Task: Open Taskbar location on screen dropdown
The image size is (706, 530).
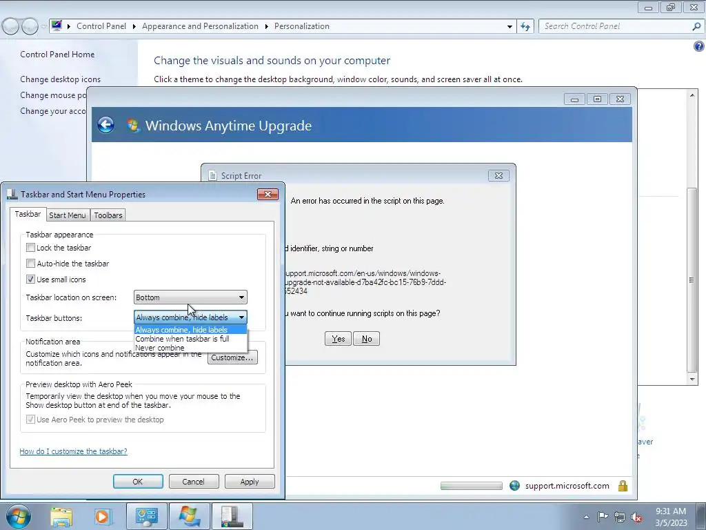Action: 190,297
